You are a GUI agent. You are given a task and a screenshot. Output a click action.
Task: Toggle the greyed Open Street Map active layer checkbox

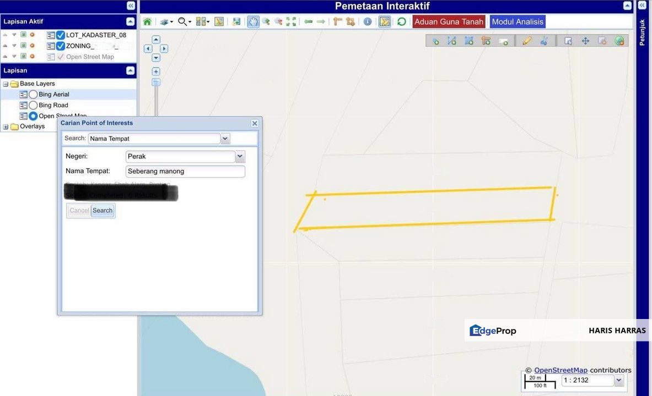pyautogui.click(x=61, y=57)
